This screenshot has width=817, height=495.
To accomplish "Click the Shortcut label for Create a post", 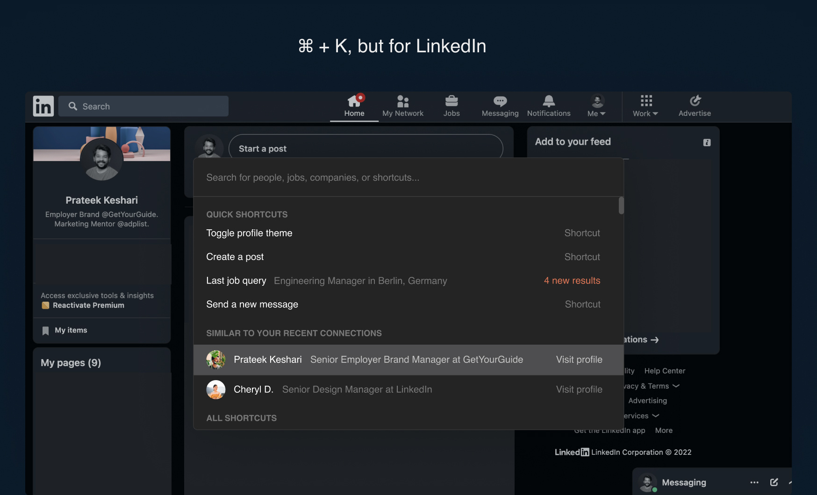I will [582, 257].
